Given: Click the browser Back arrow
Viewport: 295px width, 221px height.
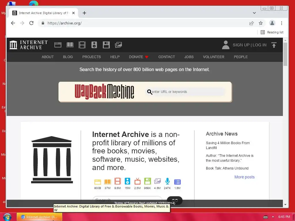Looking at the screenshot, I should [x=13, y=23].
